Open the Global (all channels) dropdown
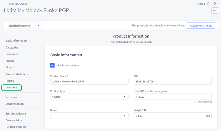This screenshot has height=131, width=221. (24, 26)
